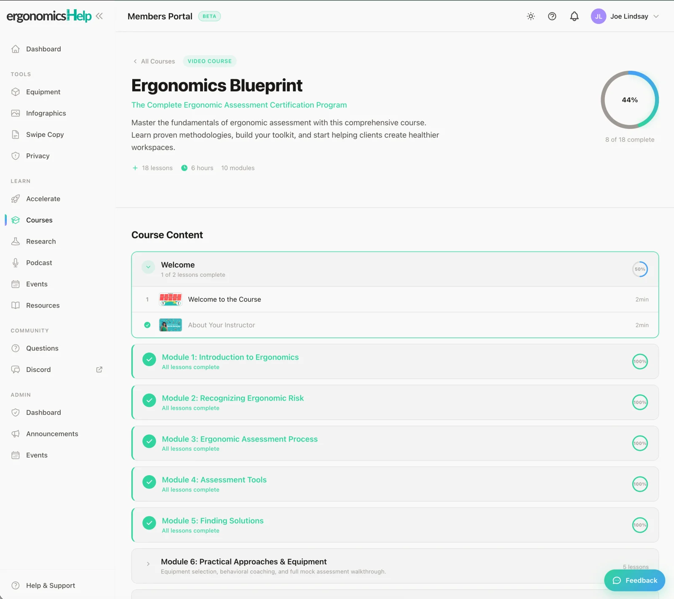Toggle light/dark theme sun icon

coord(531,16)
